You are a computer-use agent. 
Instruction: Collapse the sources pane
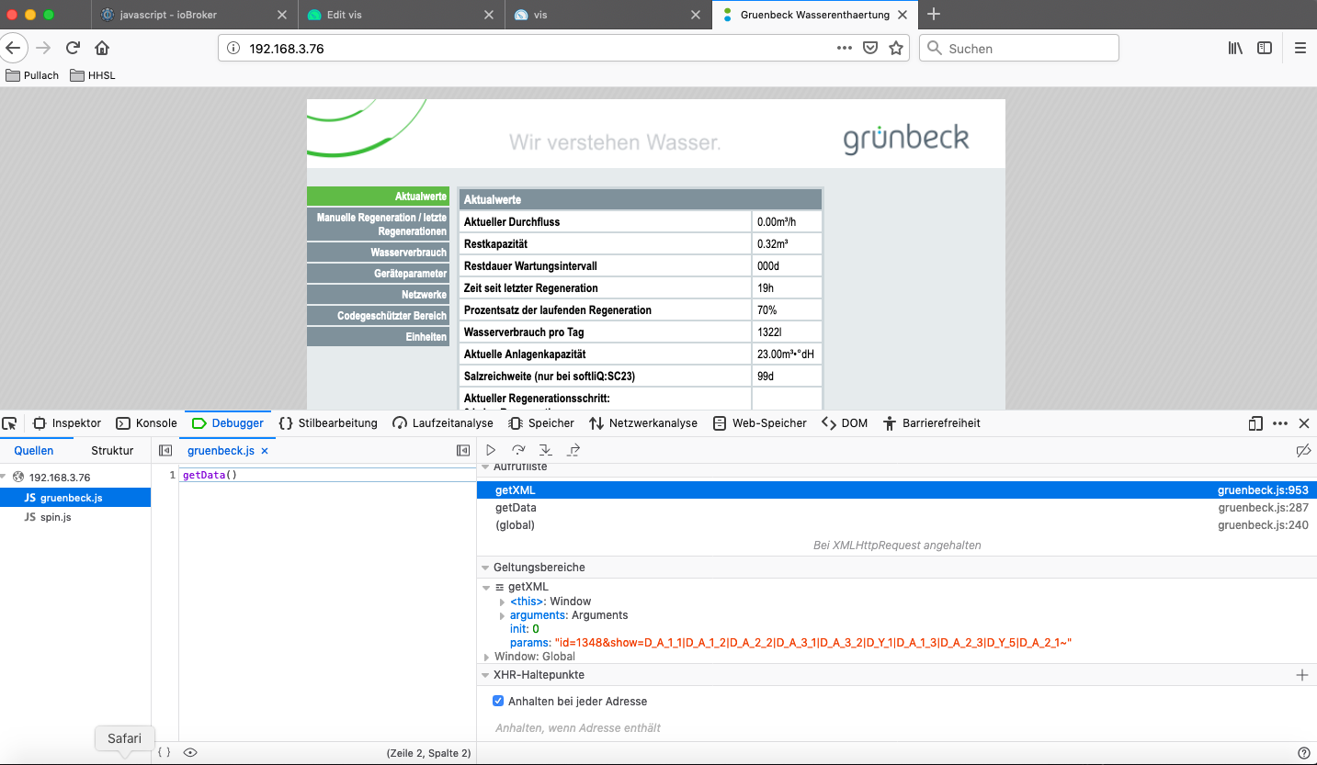point(165,451)
